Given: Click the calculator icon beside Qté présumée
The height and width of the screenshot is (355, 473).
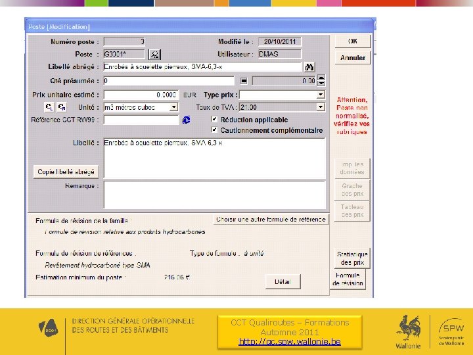Looking at the screenshot, I should point(244,81).
